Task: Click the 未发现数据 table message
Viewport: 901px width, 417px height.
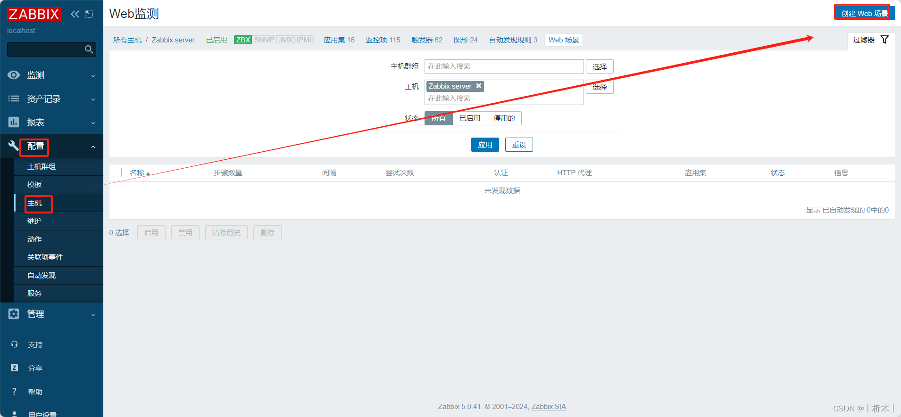Action: [x=502, y=191]
